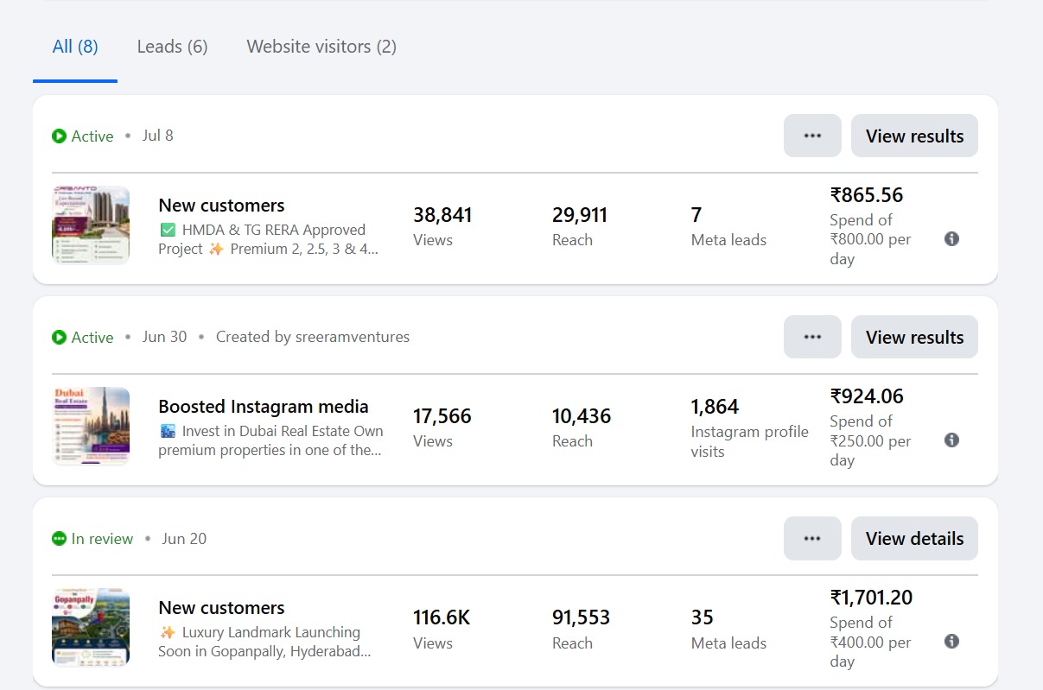Open more options for the Jun 30 ad
The height and width of the screenshot is (690, 1043).
pos(812,337)
